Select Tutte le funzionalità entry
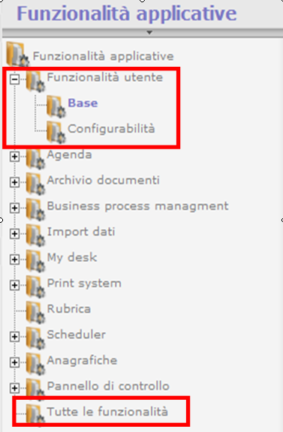283x432 pixels. pos(107,412)
